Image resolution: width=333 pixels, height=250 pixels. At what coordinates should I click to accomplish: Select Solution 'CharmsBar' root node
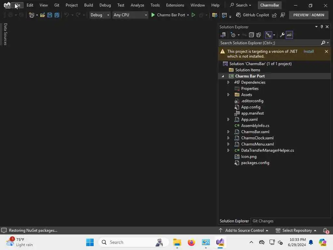[260, 64]
